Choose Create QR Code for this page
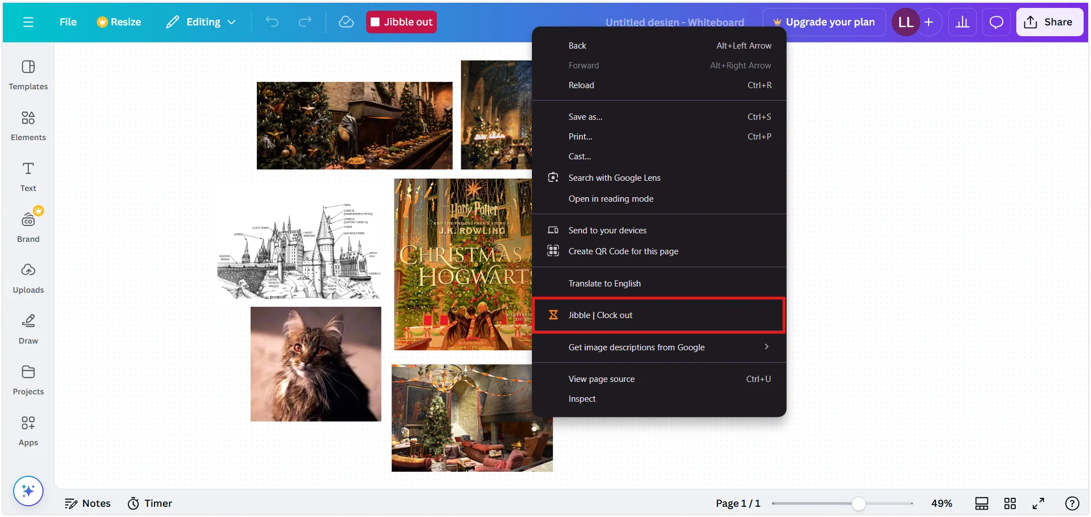The width and height of the screenshot is (1091, 517). tap(659, 251)
